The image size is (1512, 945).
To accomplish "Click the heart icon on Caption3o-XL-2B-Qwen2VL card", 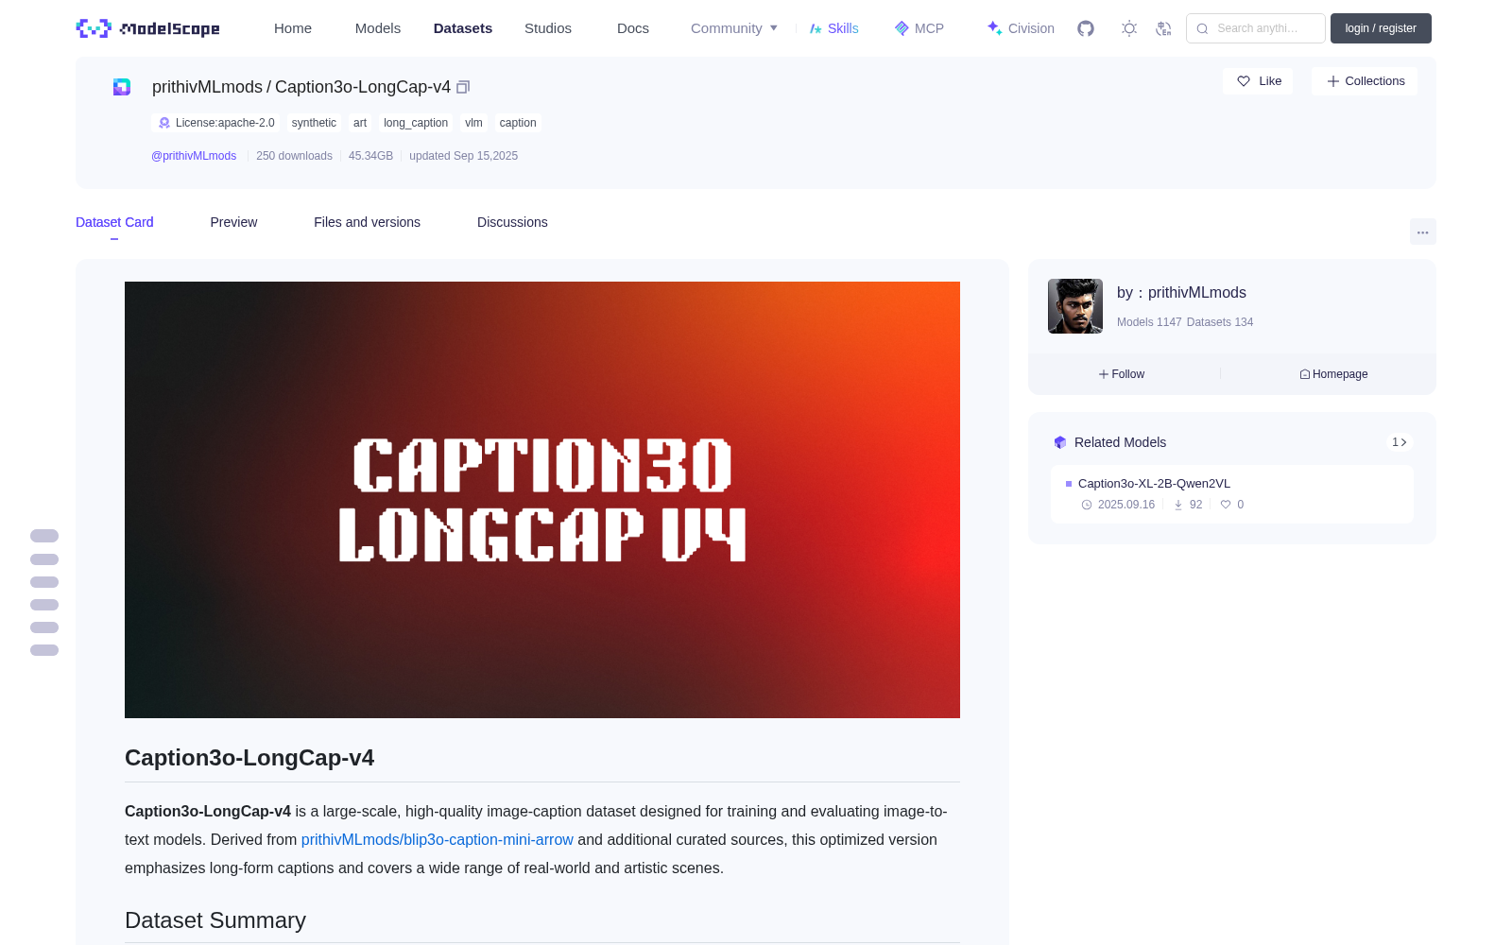I will coord(1226,505).
